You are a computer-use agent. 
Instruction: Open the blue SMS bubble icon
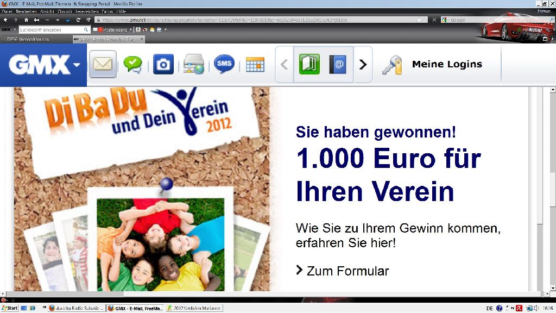pos(224,64)
